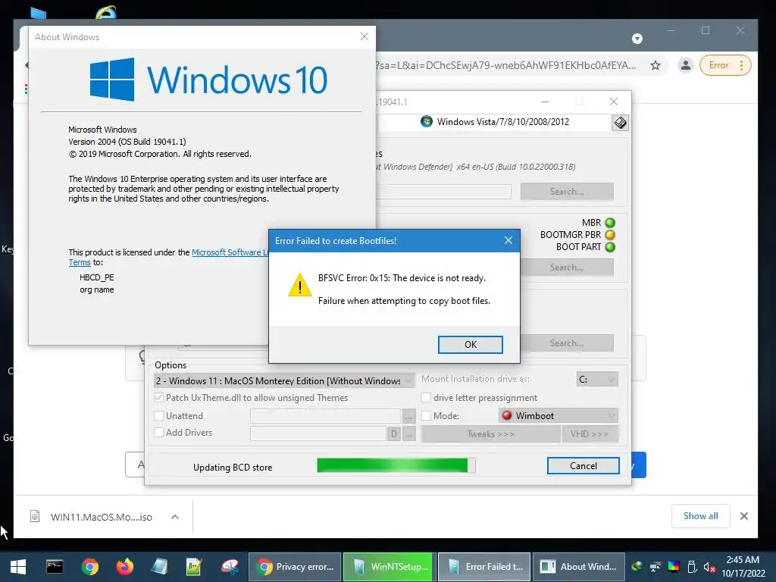
Task: Click the BOOT PART green status indicator
Action: tap(610, 246)
